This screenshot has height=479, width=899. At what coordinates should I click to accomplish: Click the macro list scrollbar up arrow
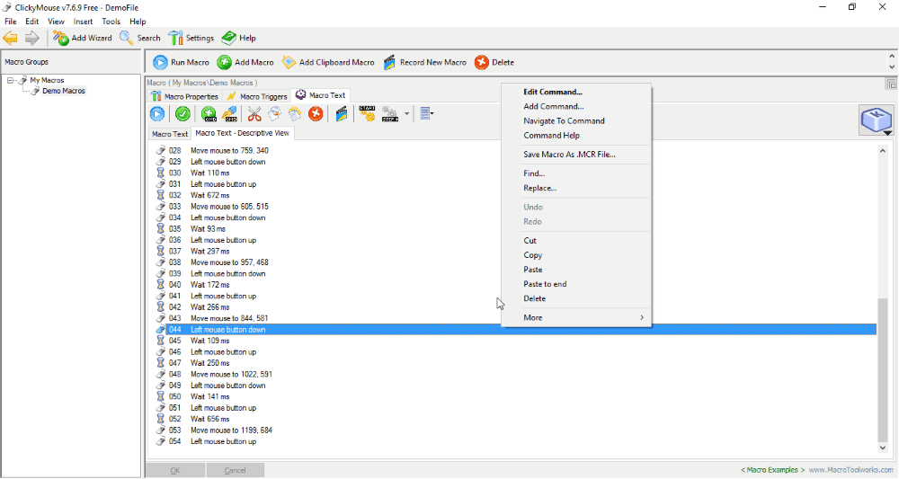pyautogui.click(x=883, y=151)
